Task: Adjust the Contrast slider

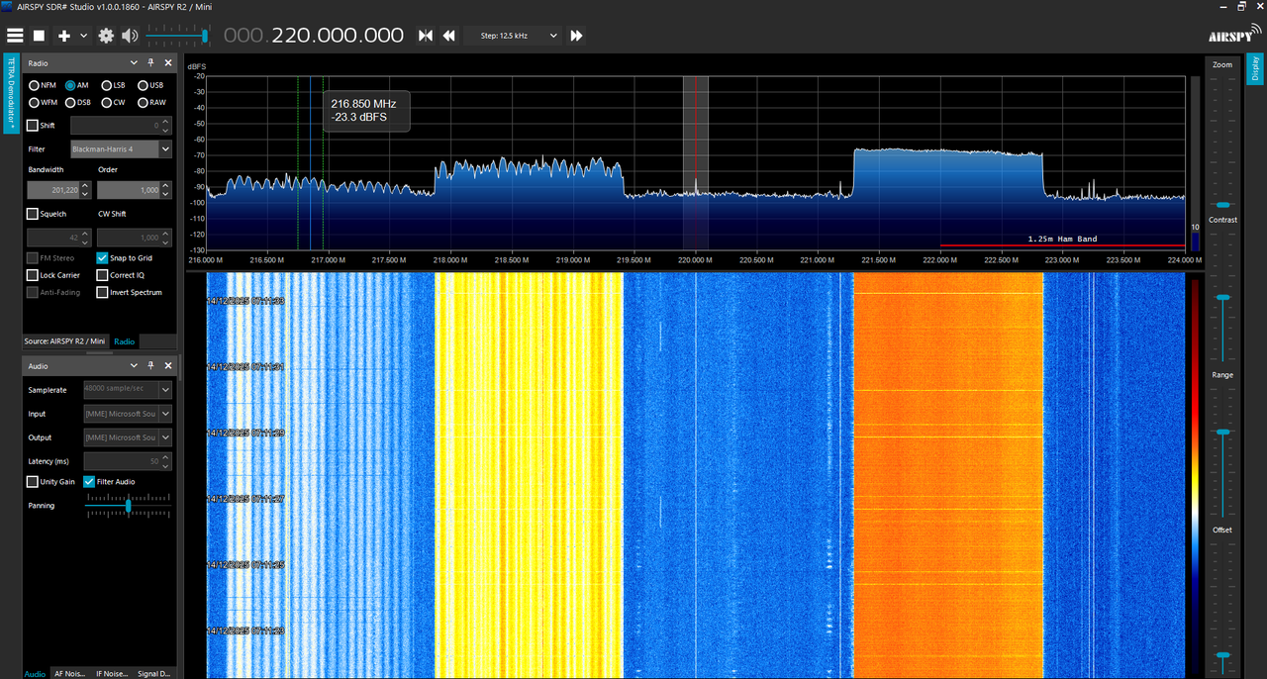Action: point(1223,297)
